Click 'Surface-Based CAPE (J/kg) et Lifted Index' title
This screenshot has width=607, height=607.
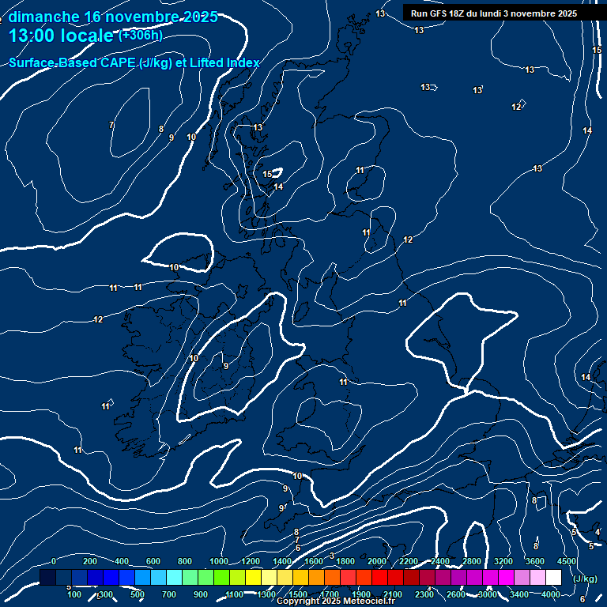(134, 62)
